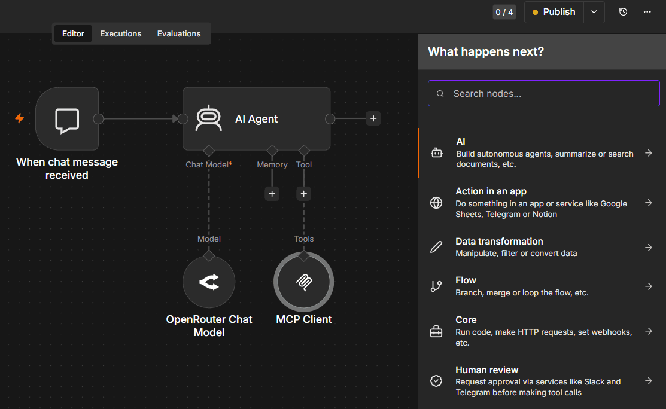Expand the Human review arrow
Image resolution: width=666 pixels, height=409 pixels.
point(649,381)
